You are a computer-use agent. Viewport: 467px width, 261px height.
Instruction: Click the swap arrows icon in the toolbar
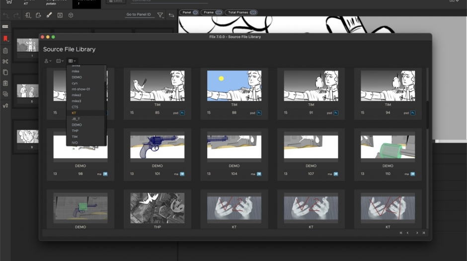coord(171,15)
